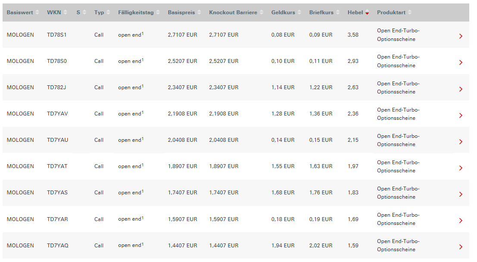477x262 pixels.
Task: Open details arrow for TD7YAT row
Action: tap(461, 168)
